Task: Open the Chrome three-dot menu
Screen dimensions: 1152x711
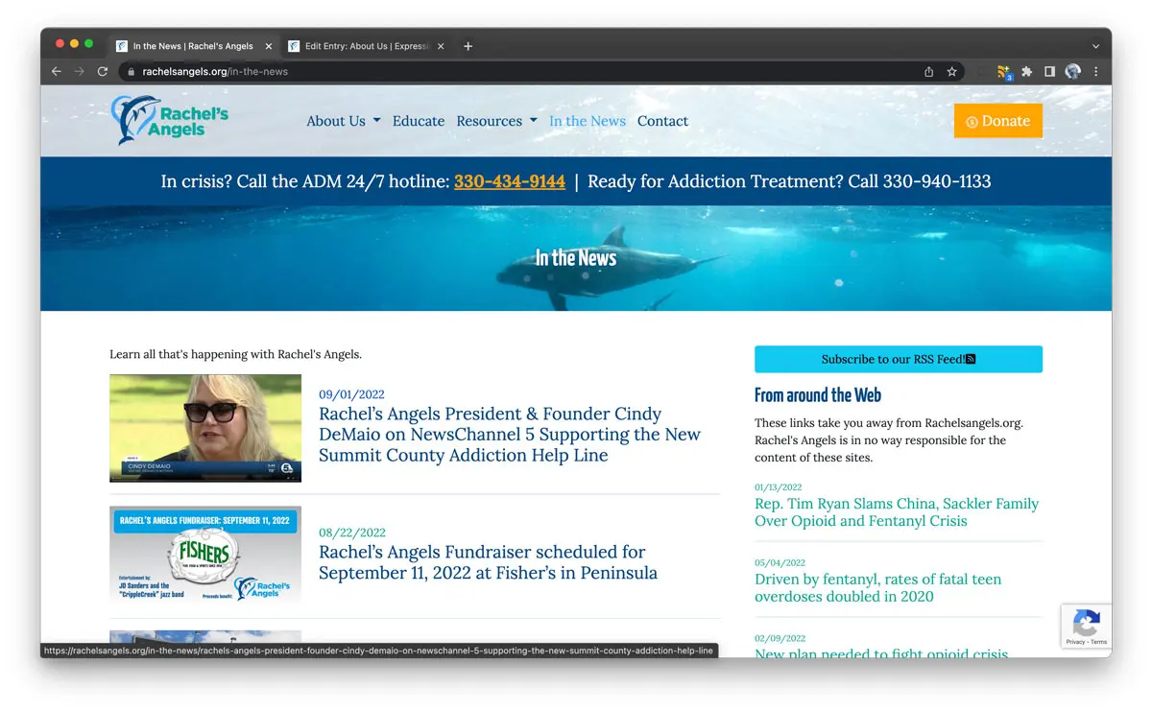Action: [1096, 71]
